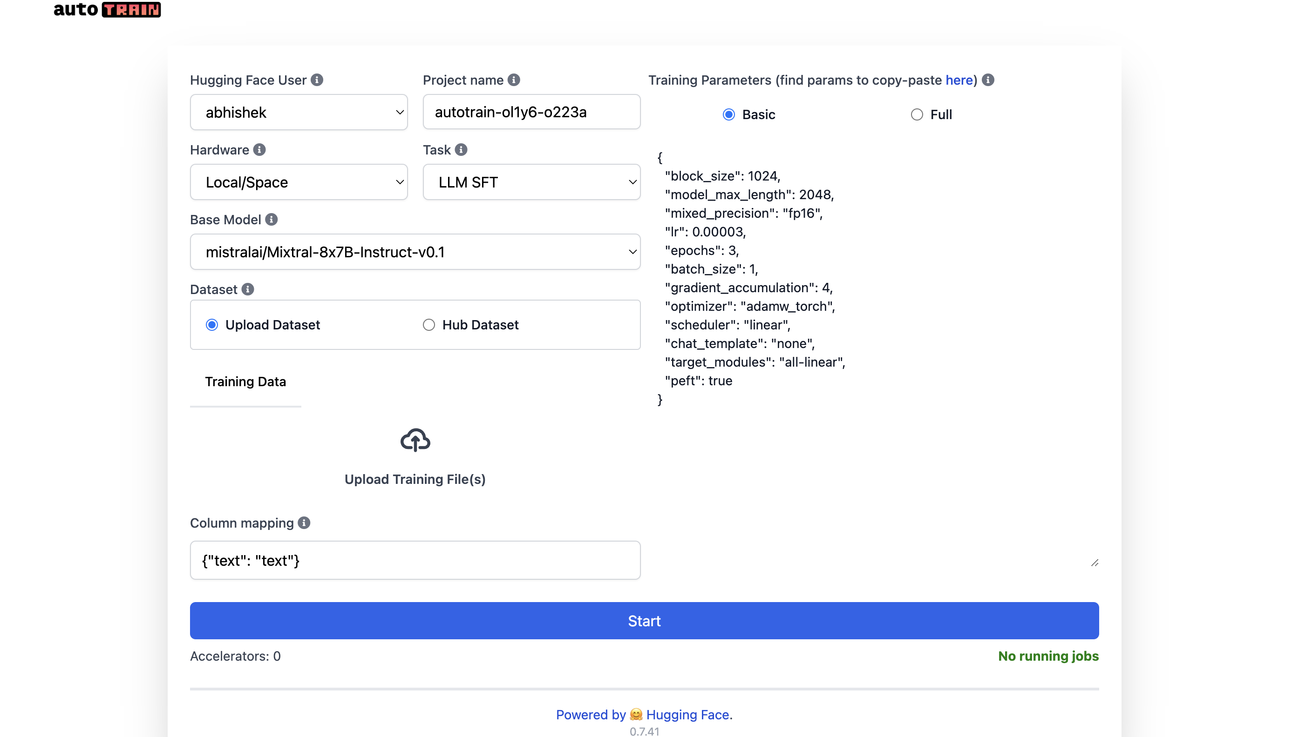Expand the Hardware Local/Space dropdown
The image size is (1292, 737).
[x=299, y=182]
